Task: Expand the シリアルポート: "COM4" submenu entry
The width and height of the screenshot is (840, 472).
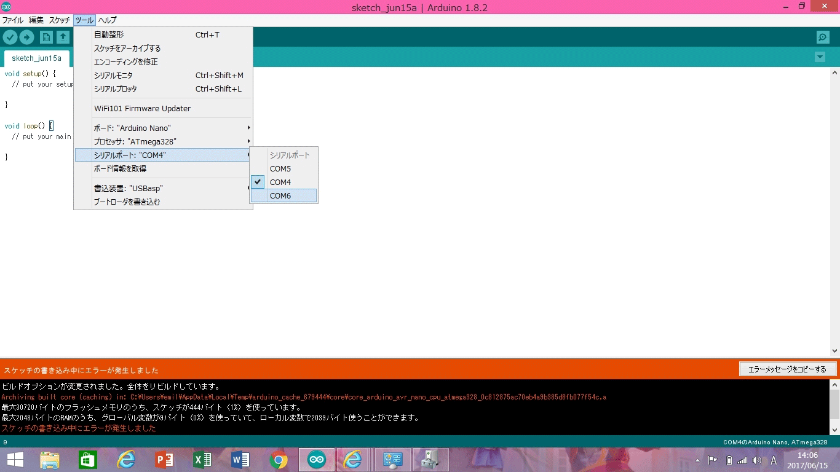Action: click(163, 155)
